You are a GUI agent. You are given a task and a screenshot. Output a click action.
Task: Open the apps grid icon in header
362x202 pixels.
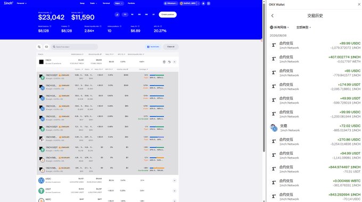coord(209,4)
